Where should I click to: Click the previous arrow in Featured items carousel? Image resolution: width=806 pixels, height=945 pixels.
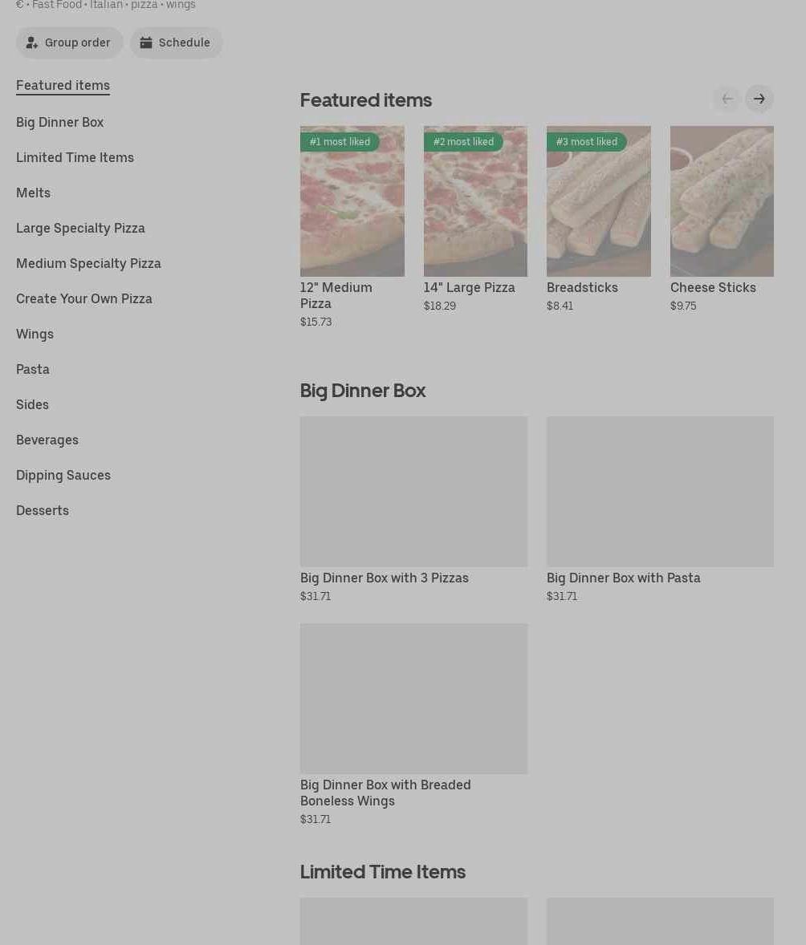(727, 99)
